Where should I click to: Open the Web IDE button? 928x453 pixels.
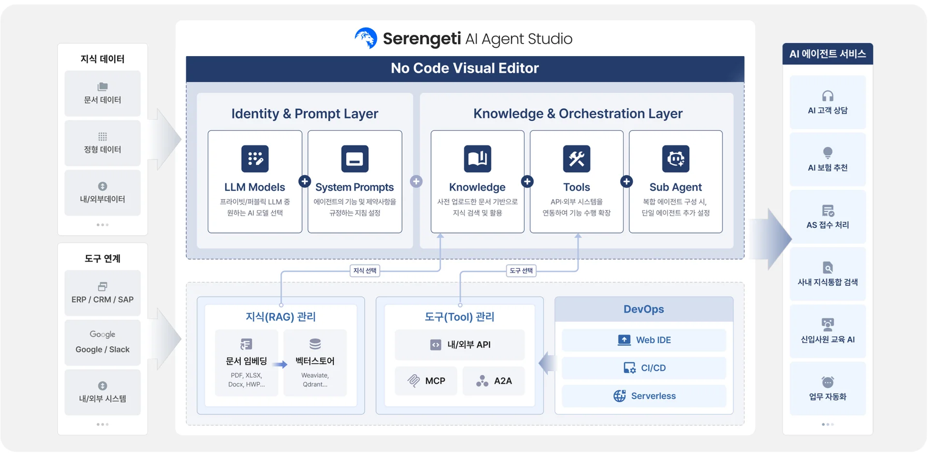(644, 340)
